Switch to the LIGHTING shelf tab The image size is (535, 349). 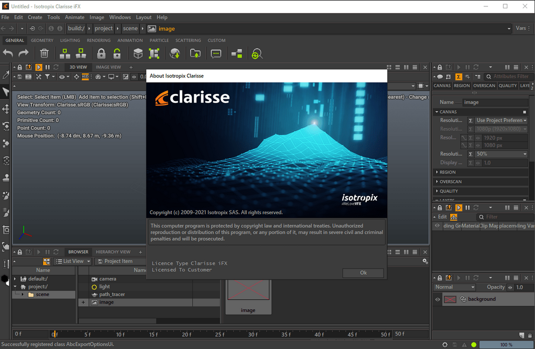(x=70, y=40)
